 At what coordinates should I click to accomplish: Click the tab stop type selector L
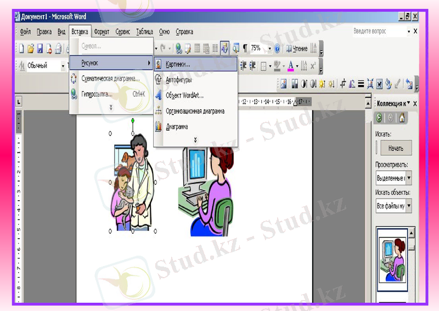click(19, 101)
